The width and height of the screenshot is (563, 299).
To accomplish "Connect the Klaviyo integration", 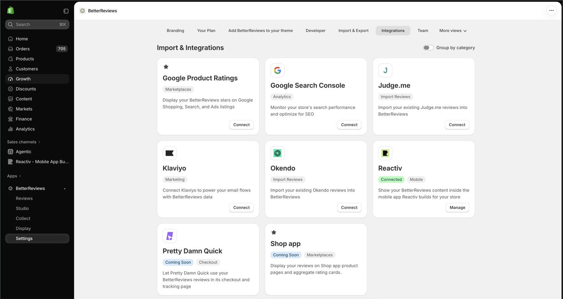I will (x=241, y=207).
